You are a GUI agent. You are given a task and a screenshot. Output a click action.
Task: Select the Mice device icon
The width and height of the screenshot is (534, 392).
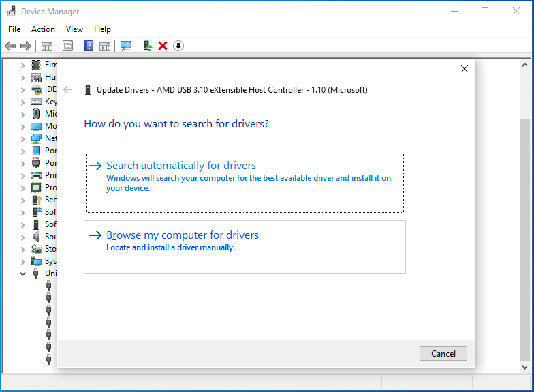pyautogui.click(x=36, y=113)
